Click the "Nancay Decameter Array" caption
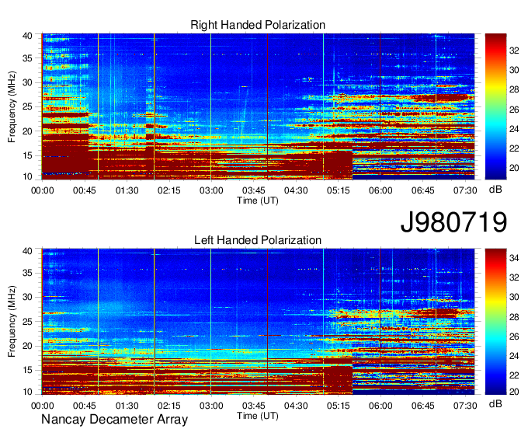528x429 pixels. 114,419
